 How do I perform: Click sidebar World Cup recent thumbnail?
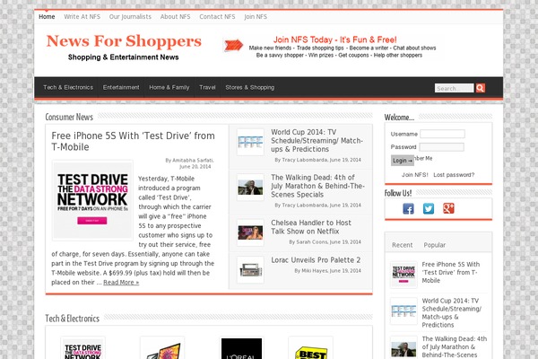point(403,311)
